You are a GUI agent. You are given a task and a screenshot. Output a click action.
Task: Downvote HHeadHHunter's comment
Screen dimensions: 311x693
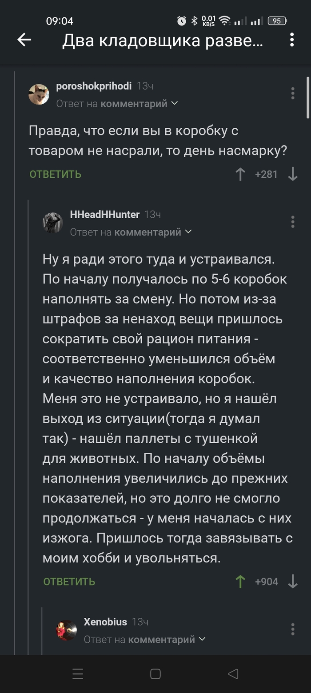pyautogui.click(x=292, y=582)
